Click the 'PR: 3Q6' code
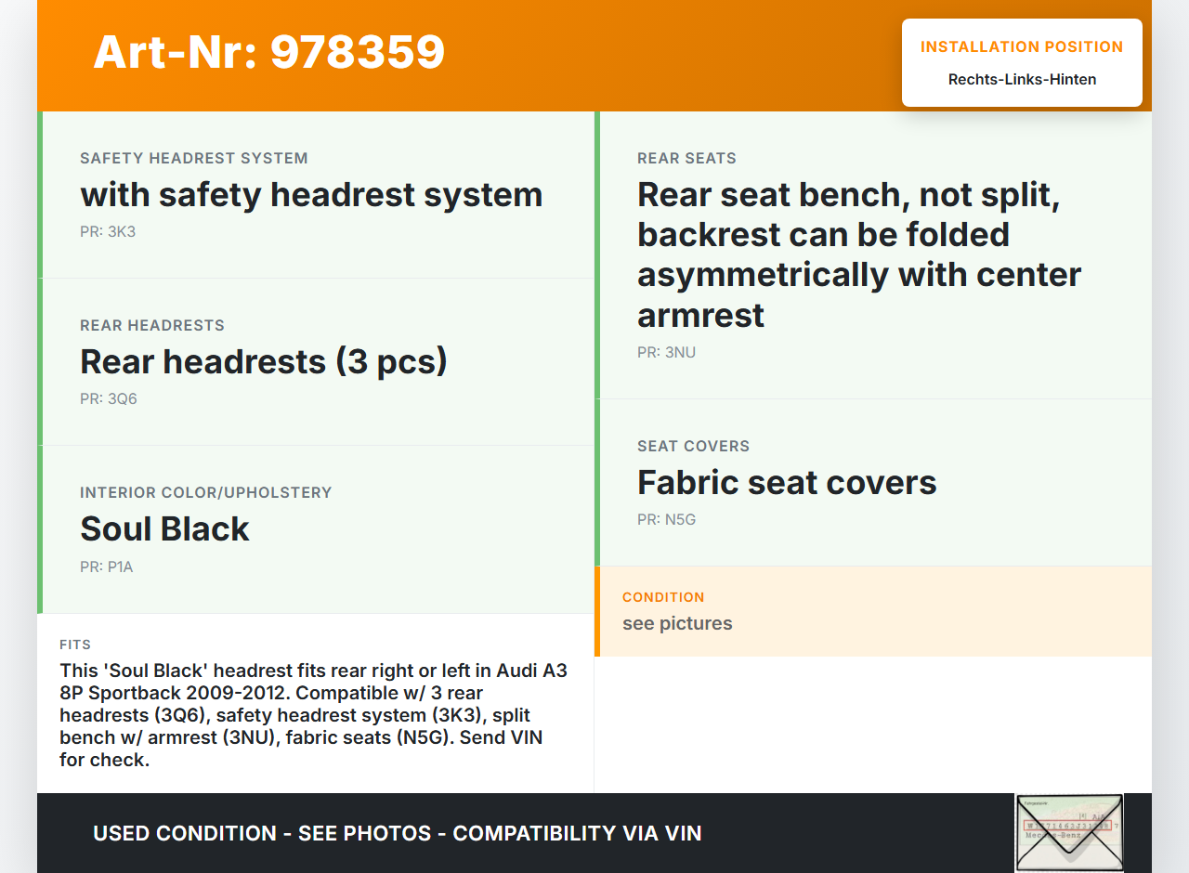 coord(109,398)
